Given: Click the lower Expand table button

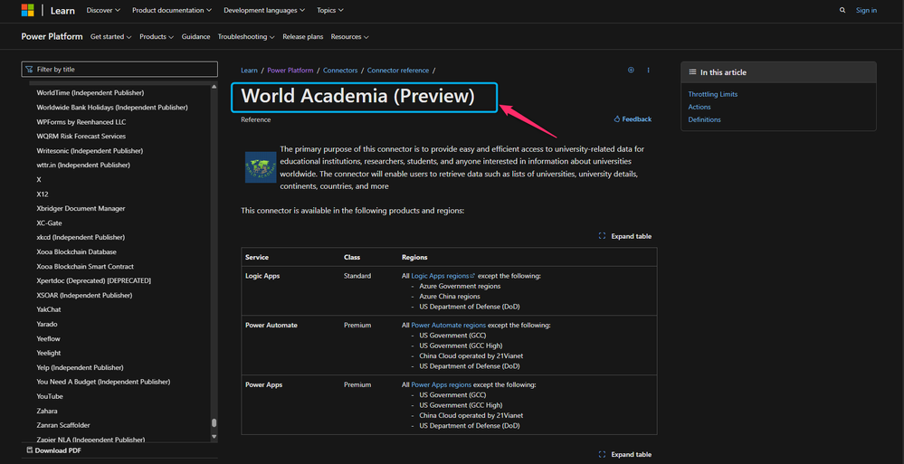Looking at the screenshot, I should click(x=625, y=454).
